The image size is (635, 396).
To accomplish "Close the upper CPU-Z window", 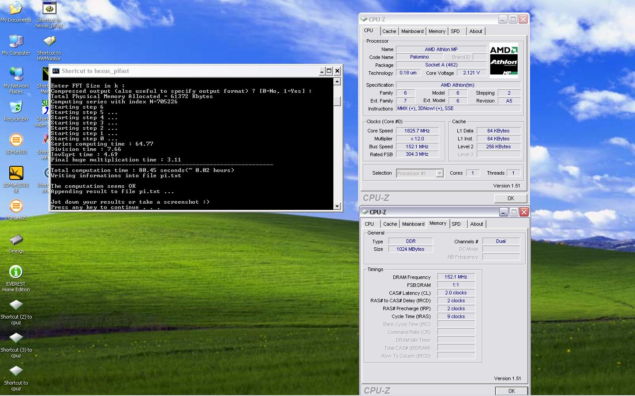I will tap(523, 19).
